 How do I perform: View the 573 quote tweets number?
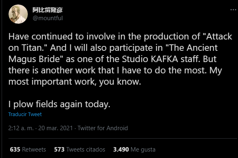(59, 150)
